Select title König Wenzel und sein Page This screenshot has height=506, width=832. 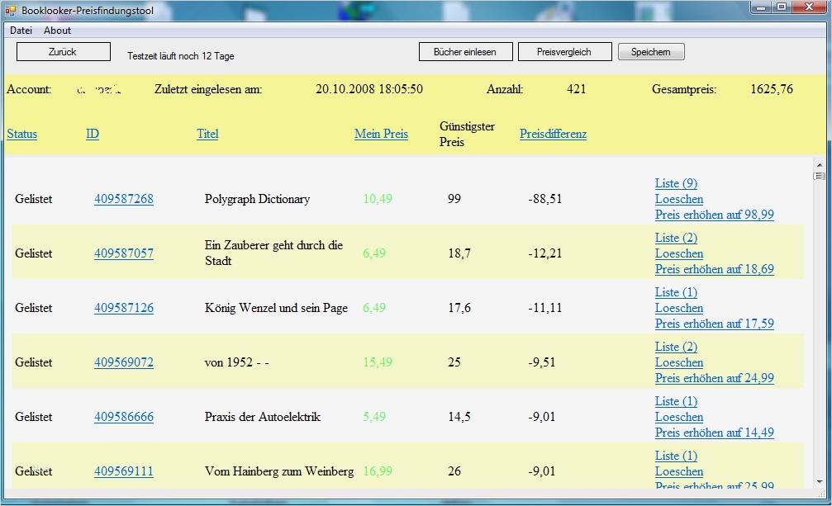pos(276,308)
